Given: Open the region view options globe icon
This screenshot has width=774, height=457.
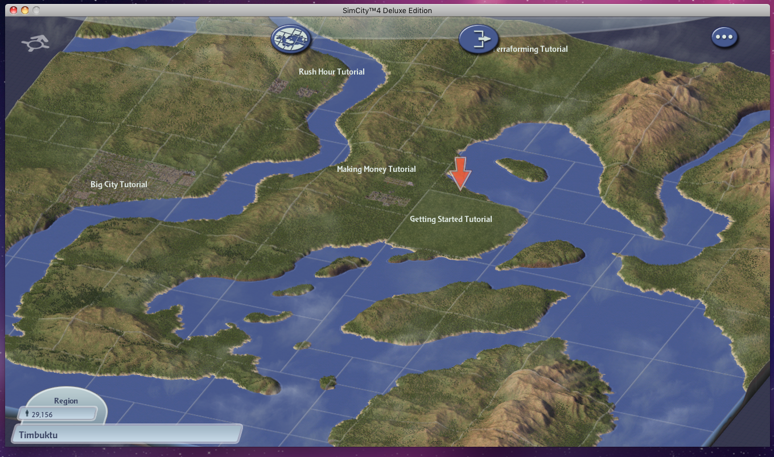Looking at the screenshot, I should [x=291, y=38].
